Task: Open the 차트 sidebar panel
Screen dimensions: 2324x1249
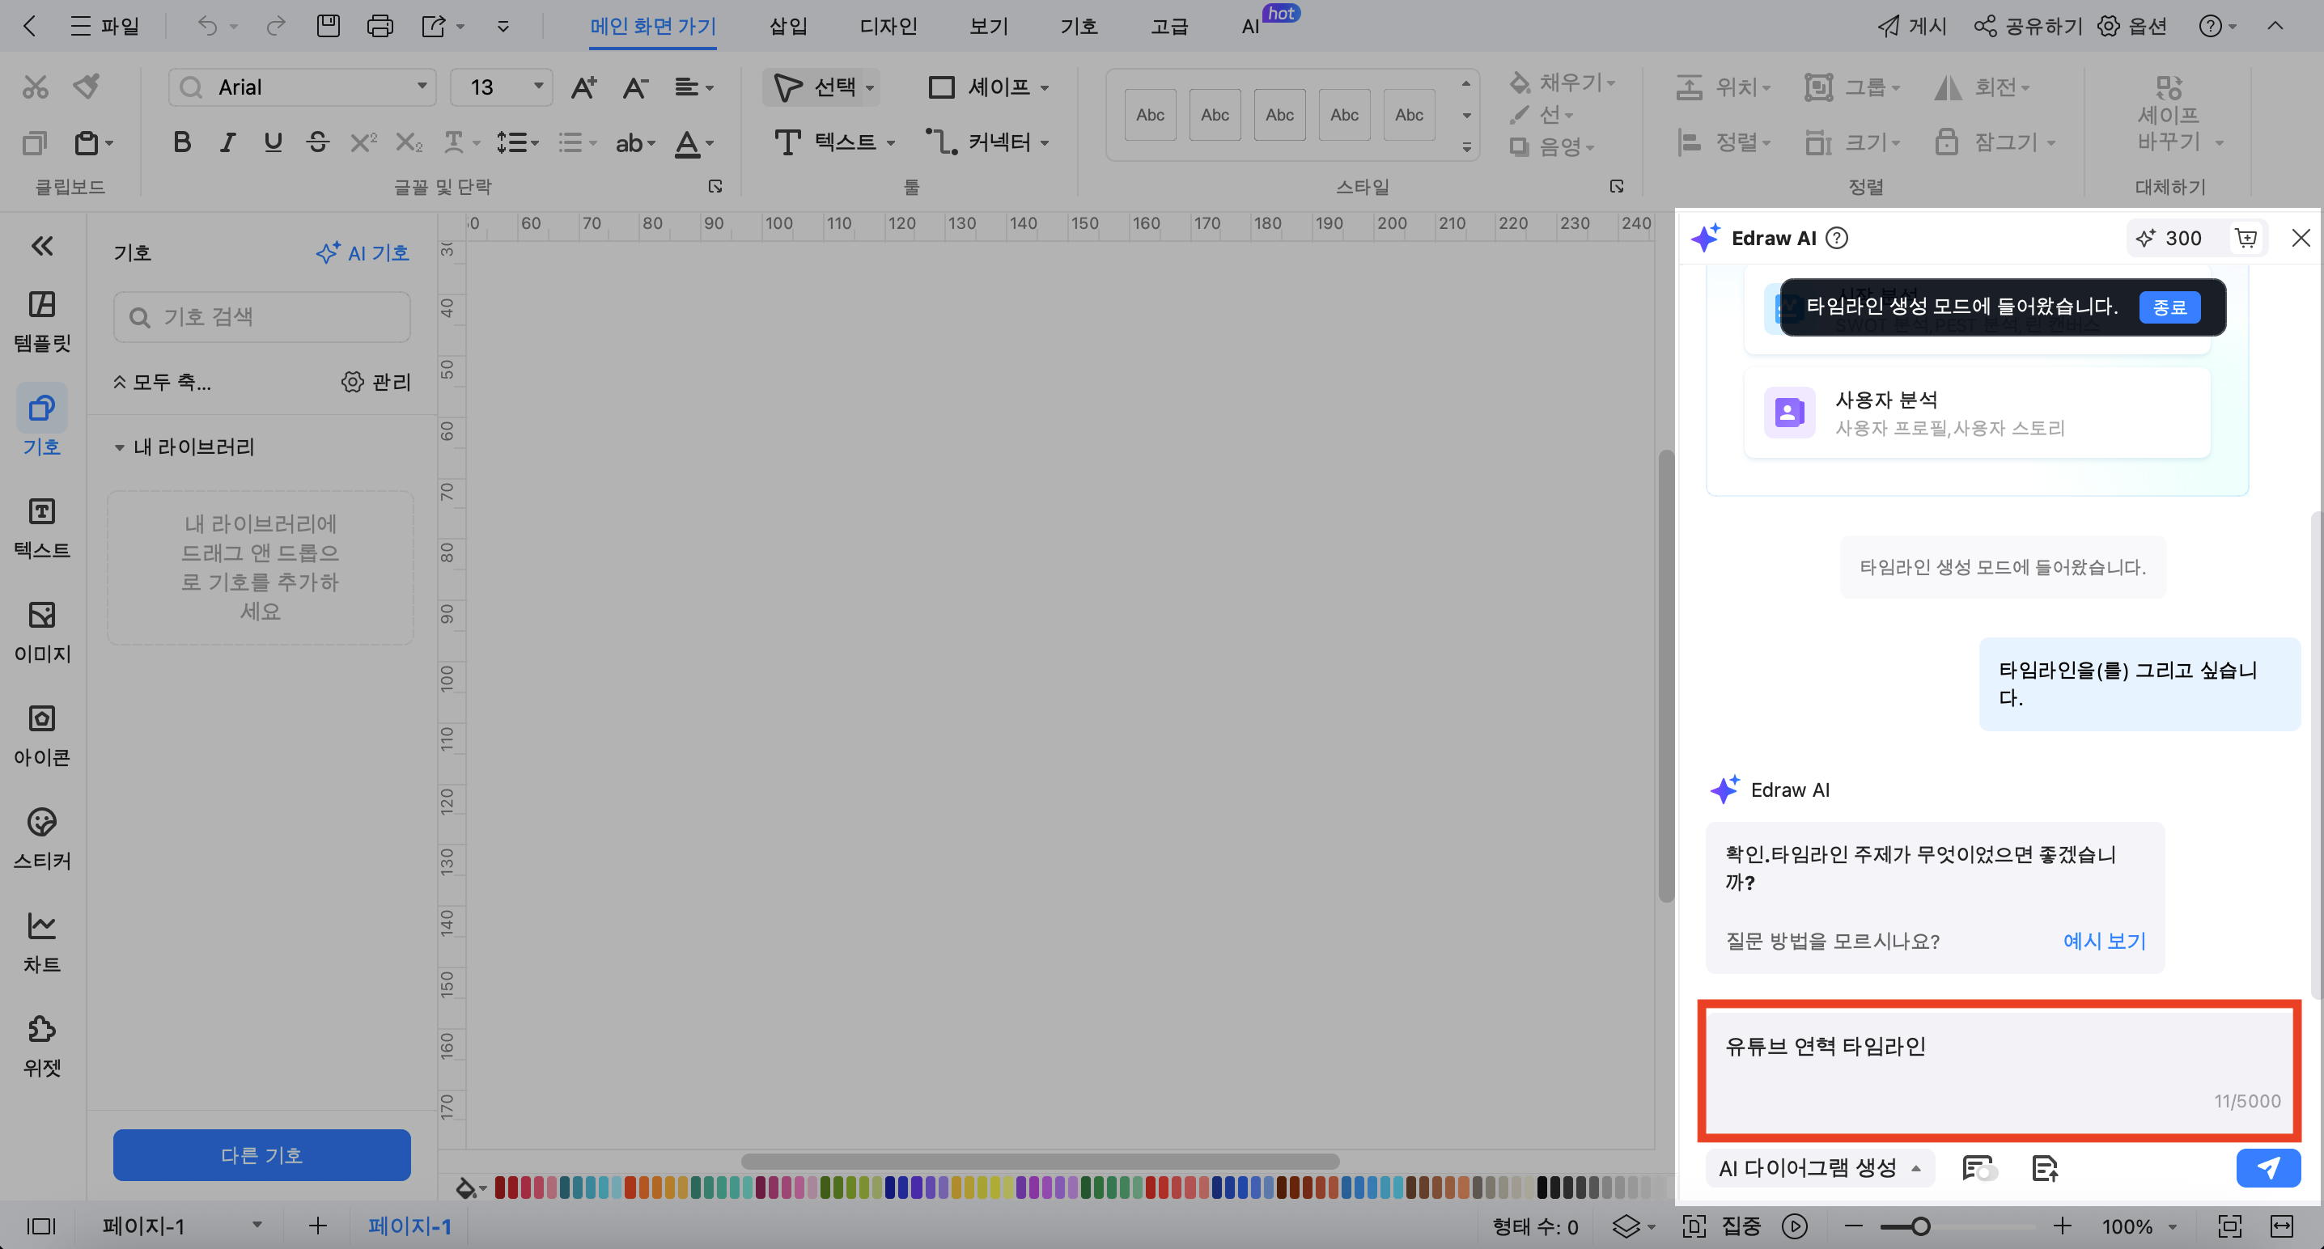Action: (41, 943)
